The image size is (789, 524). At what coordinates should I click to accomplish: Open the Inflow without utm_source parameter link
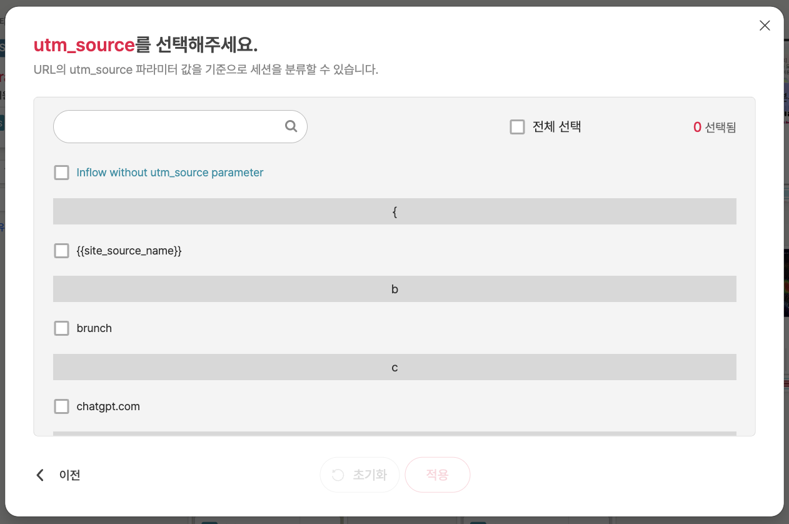pyautogui.click(x=169, y=172)
